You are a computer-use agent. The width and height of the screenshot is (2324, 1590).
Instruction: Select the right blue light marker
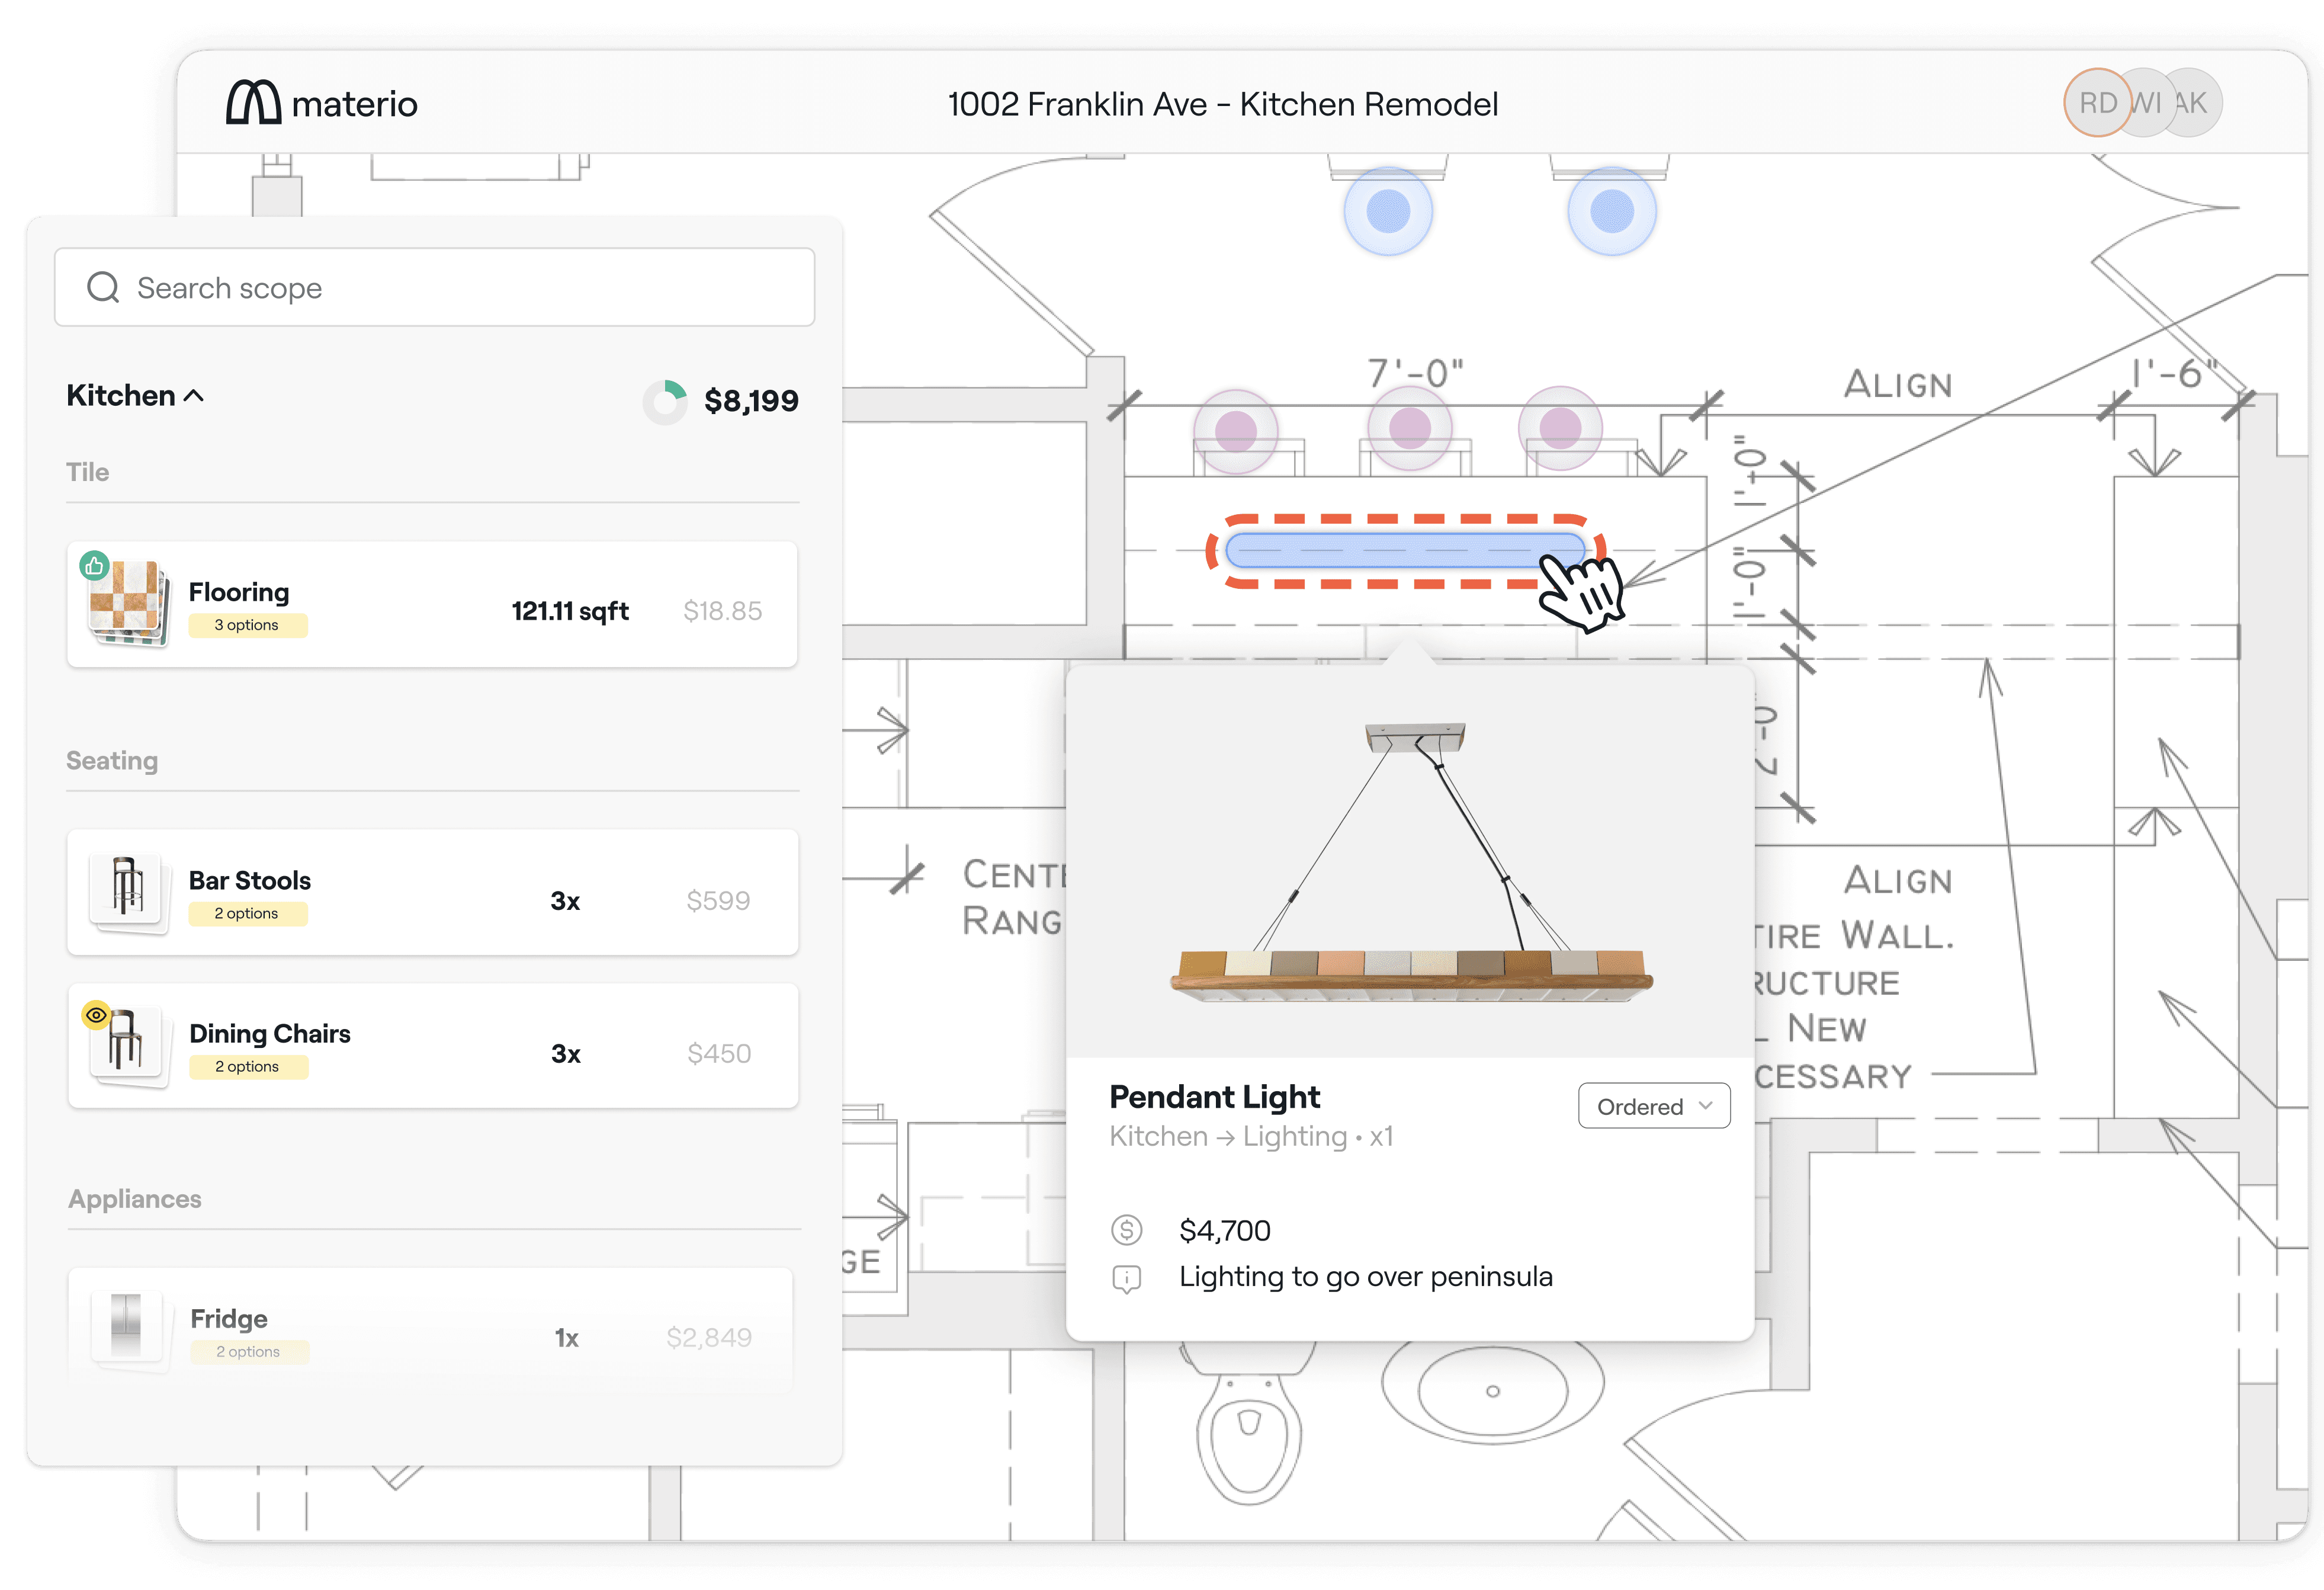1611,212
